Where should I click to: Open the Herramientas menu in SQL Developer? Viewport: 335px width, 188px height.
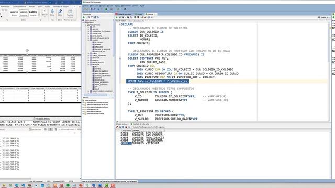pyautogui.click(x=126, y=6)
